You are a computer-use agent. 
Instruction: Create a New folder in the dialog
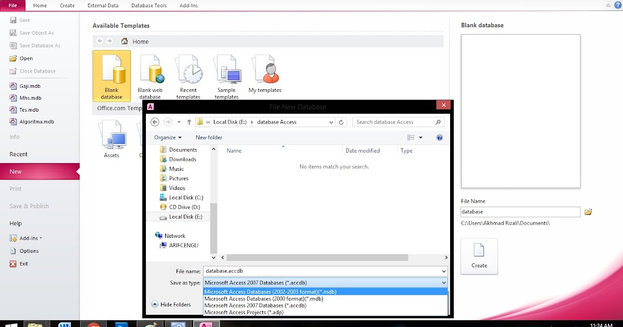pos(209,137)
